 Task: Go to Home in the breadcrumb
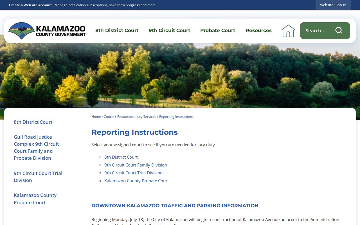point(96,117)
